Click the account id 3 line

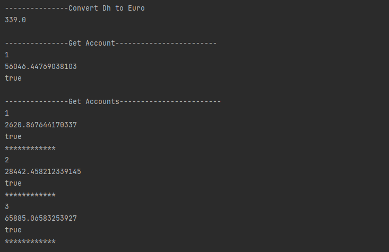(7, 206)
